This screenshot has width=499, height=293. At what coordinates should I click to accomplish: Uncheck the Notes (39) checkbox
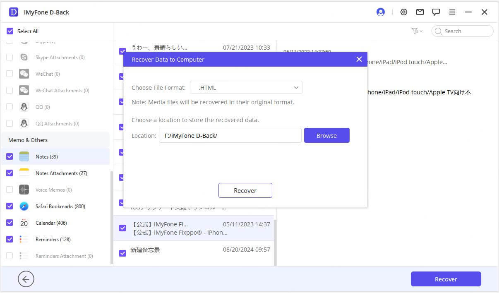10,156
